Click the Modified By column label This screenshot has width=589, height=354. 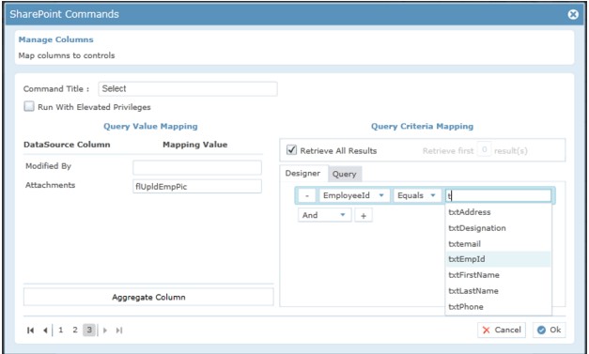[x=48, y=166]
